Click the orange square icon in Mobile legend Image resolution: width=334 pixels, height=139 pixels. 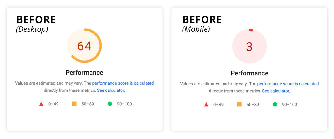tap(239, 104)
